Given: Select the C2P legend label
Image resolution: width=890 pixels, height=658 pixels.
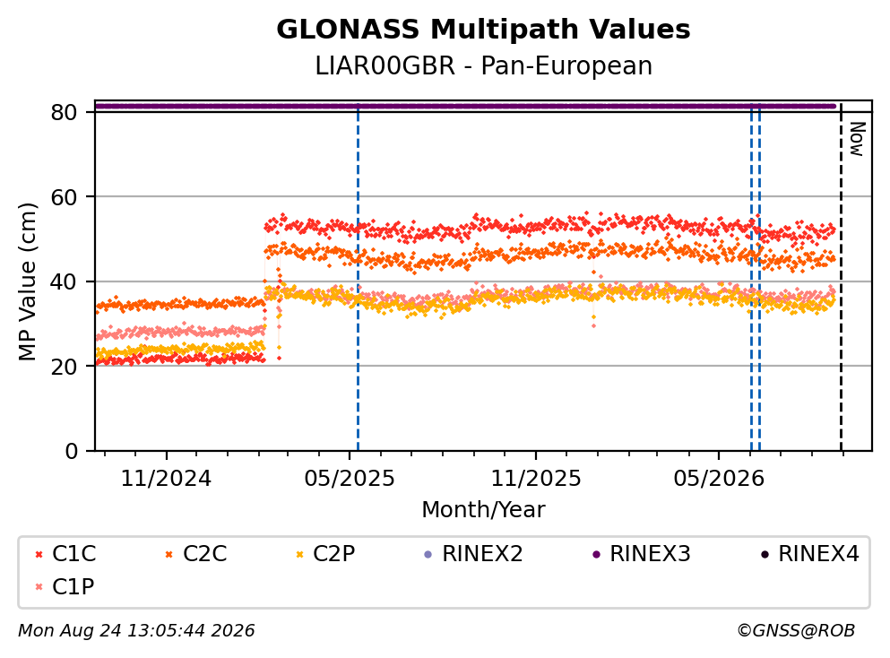Looking at the screenshot, I should pos(333,554).
